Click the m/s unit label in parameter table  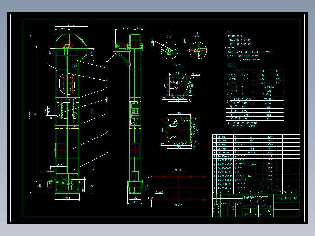tap(244, 111)
